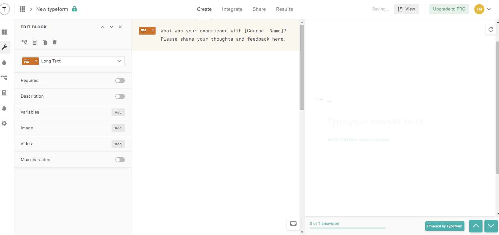499x235 pixels.
Task: Open the keyboard shortcuts icon
Action: click(x=293, y=224)
